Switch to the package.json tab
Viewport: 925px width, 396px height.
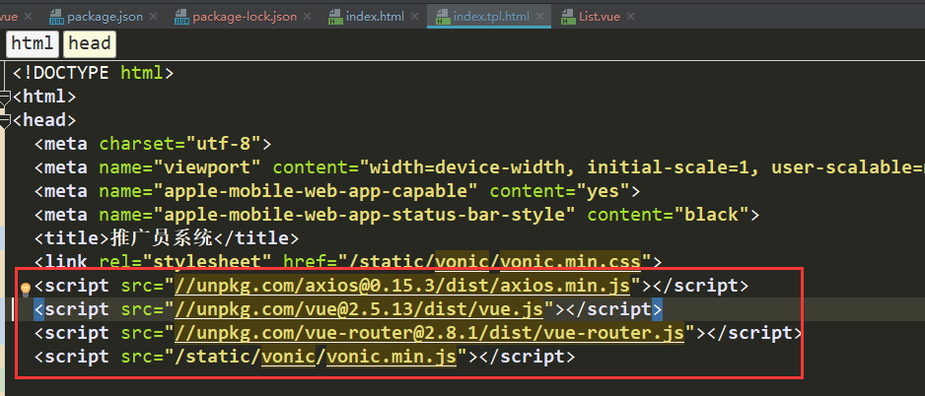click(105, 17)
